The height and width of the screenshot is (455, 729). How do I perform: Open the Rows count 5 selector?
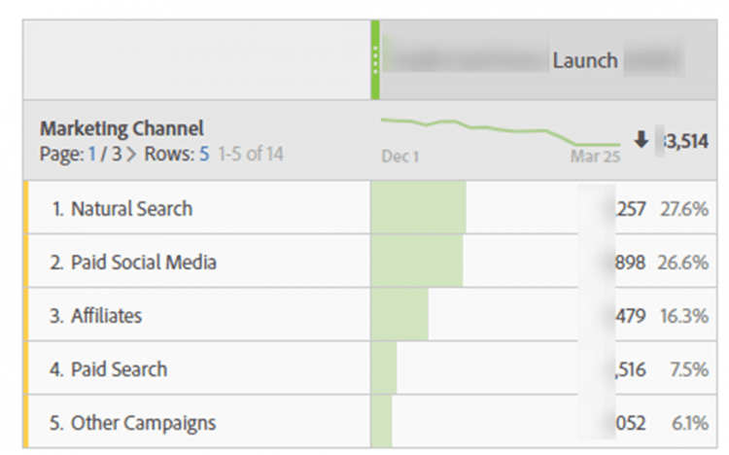click(204, 154)
